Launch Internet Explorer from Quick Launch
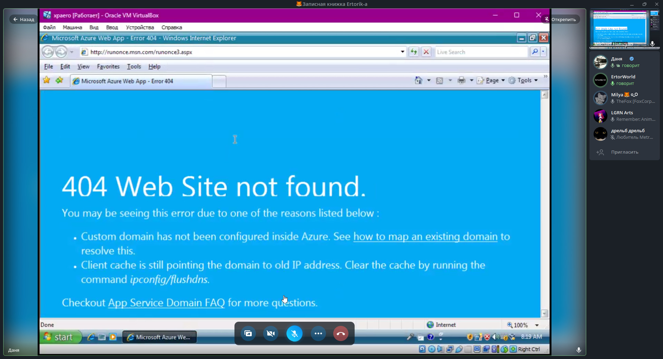The image size is (663, 359). pos(91,337)
